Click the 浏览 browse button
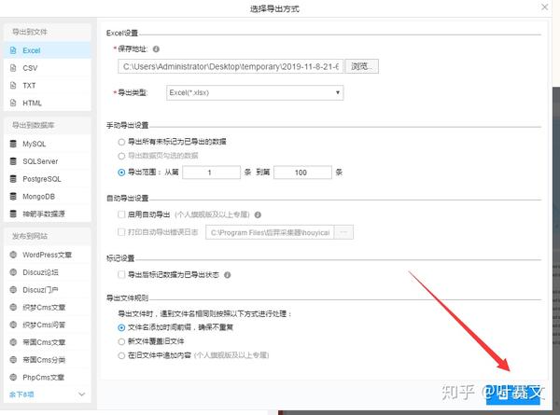 [x=362, y=66]
